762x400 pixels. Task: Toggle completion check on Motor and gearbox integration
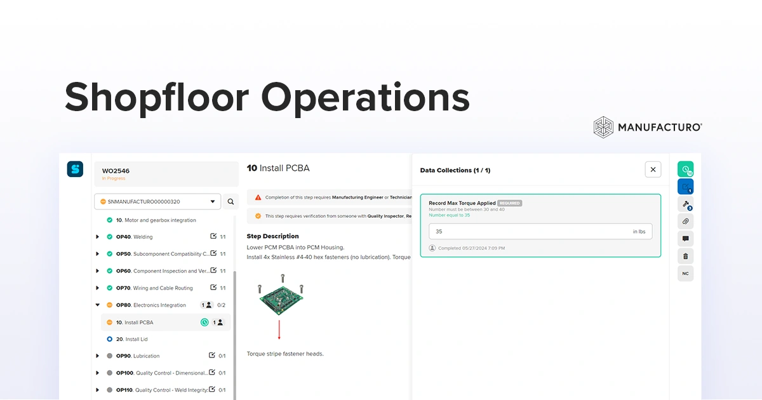(108, 220)
